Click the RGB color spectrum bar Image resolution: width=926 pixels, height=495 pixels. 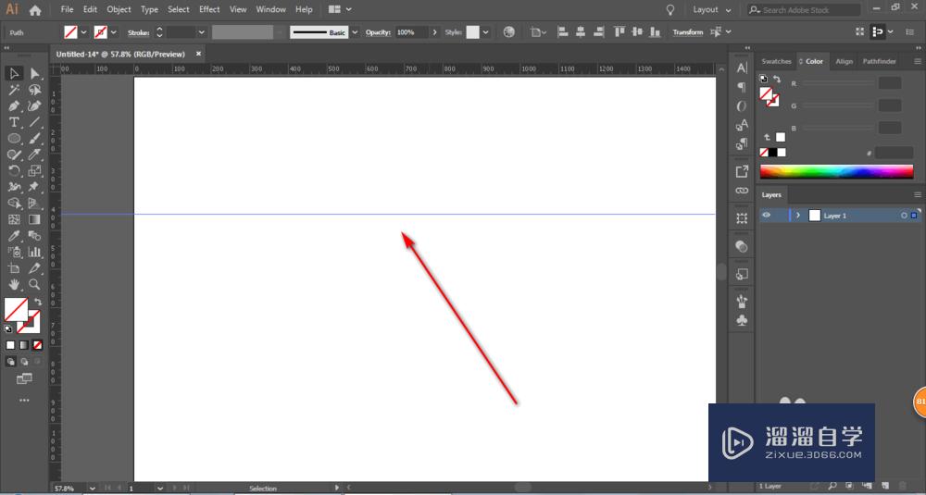[836, 172]
